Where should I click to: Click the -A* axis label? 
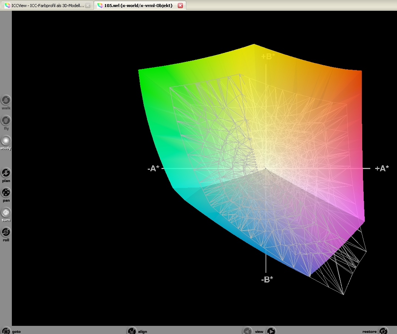[x=153, y=168]
